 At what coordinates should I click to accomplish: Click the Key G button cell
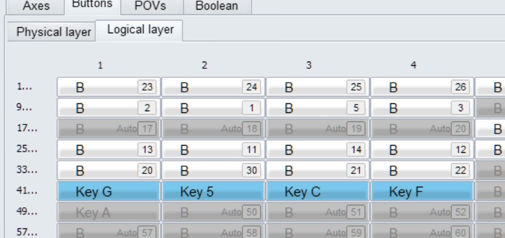pyautogui.click(x=108, y=191)
